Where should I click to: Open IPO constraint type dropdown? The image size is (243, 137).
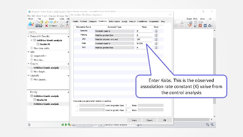tap(114, 39)
